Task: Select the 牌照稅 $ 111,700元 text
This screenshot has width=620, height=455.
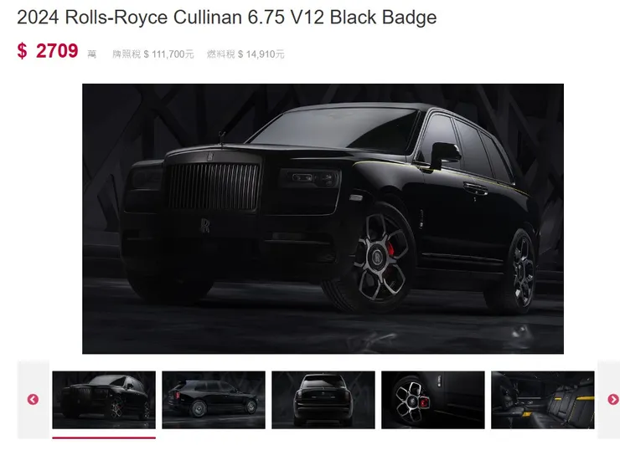Action: click(153, 54)
